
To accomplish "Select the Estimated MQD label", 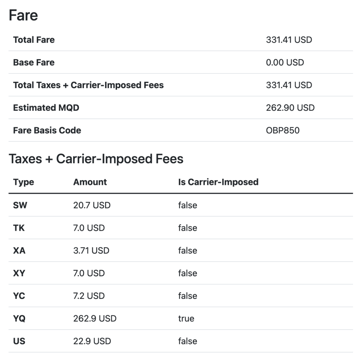I will (46, 108).
